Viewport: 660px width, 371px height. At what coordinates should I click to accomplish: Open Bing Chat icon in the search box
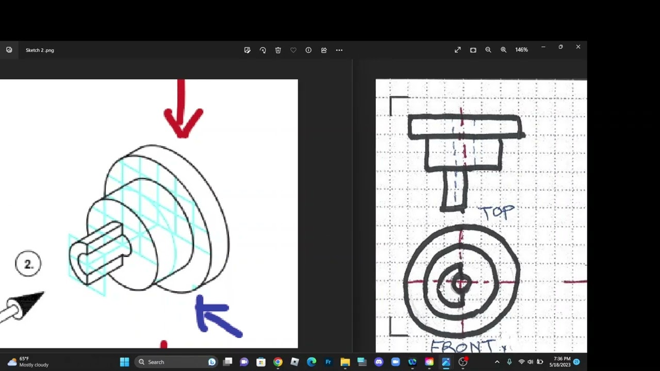coord(211,362)
